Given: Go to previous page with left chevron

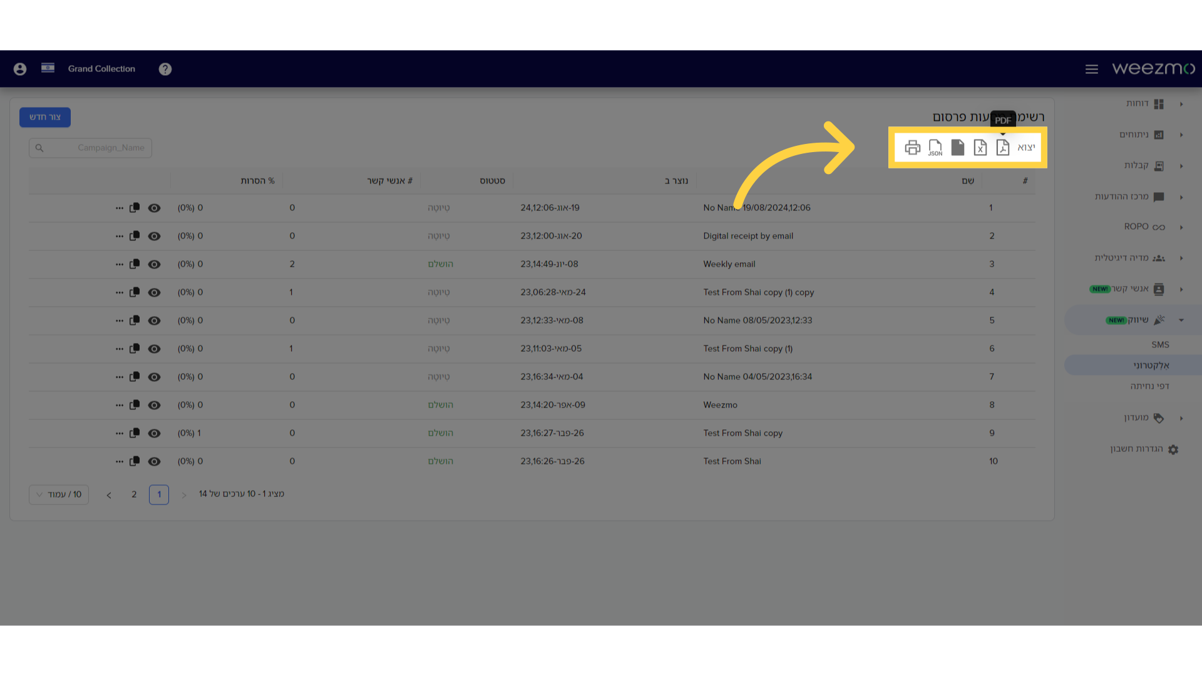Looking at the screenshot, I should (109, 495).
